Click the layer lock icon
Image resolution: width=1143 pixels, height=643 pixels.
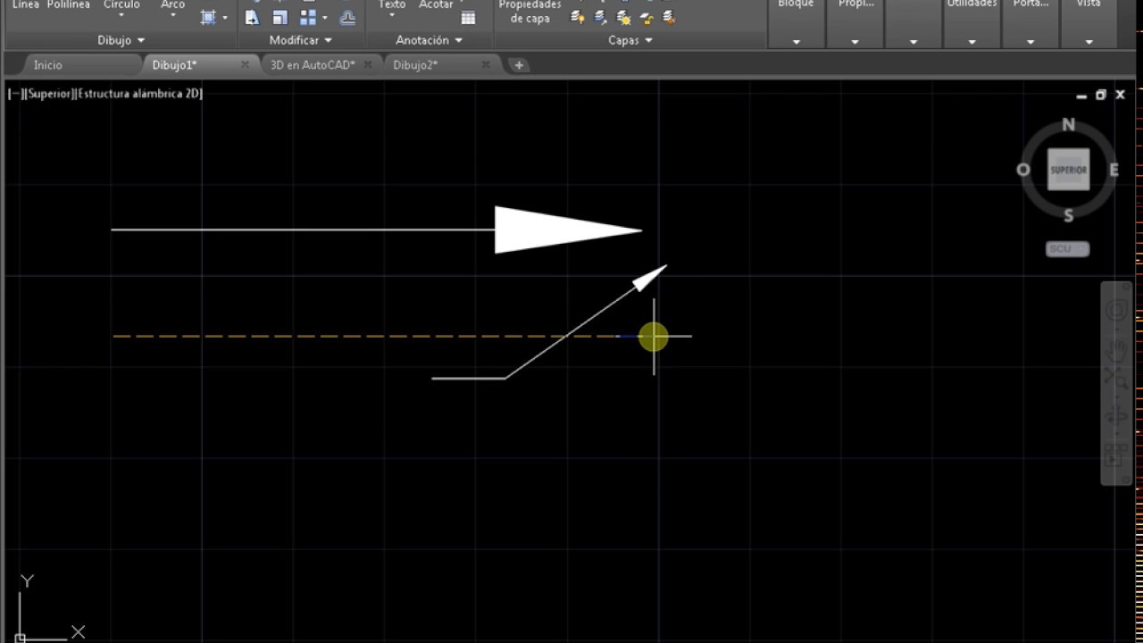click(x=647, y=18)
